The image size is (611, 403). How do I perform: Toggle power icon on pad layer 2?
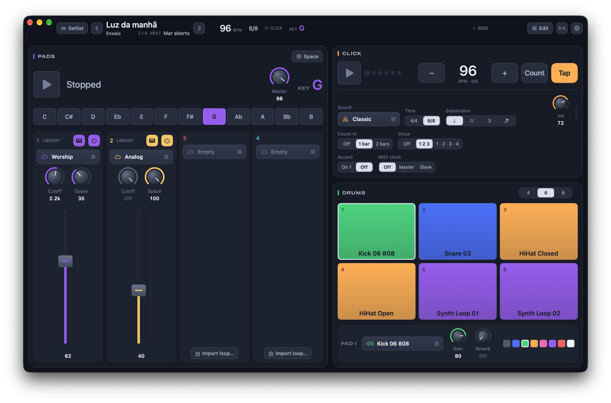(167, 140)
